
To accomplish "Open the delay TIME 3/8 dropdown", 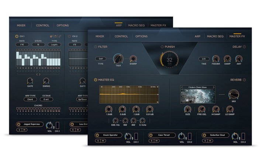I will pyautogui.click(x=203, y=58).
